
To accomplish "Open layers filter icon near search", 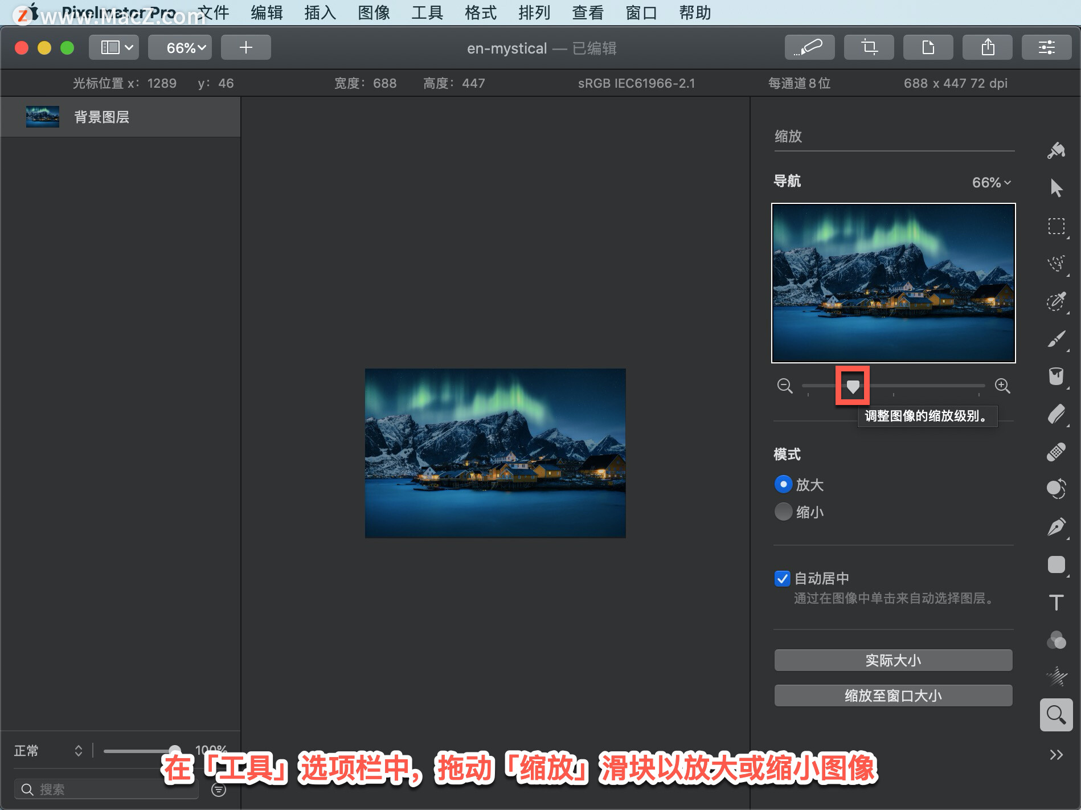I will 219,789.
